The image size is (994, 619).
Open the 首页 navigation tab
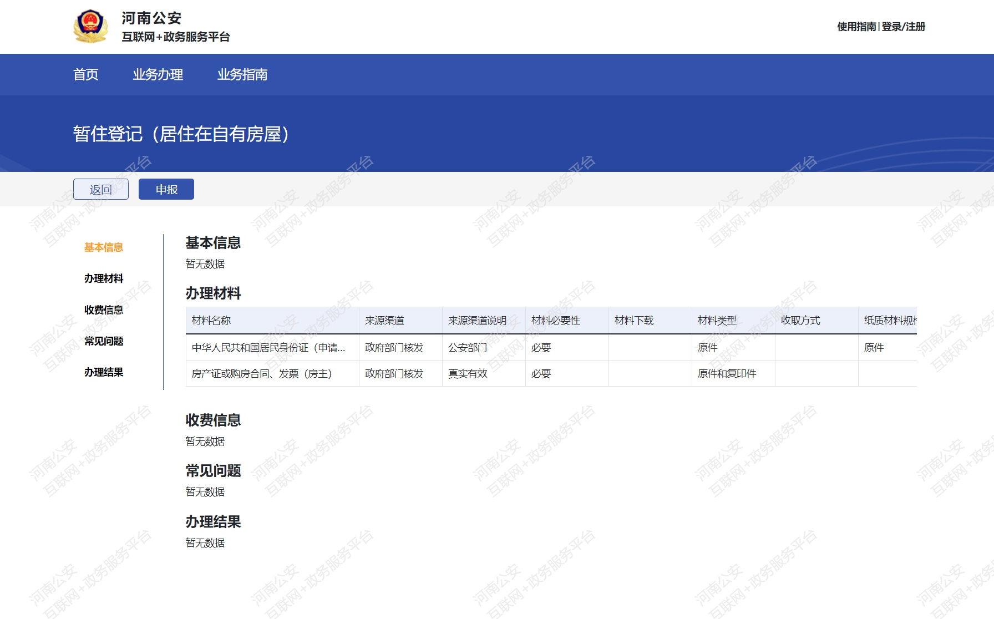pos(86,74)
